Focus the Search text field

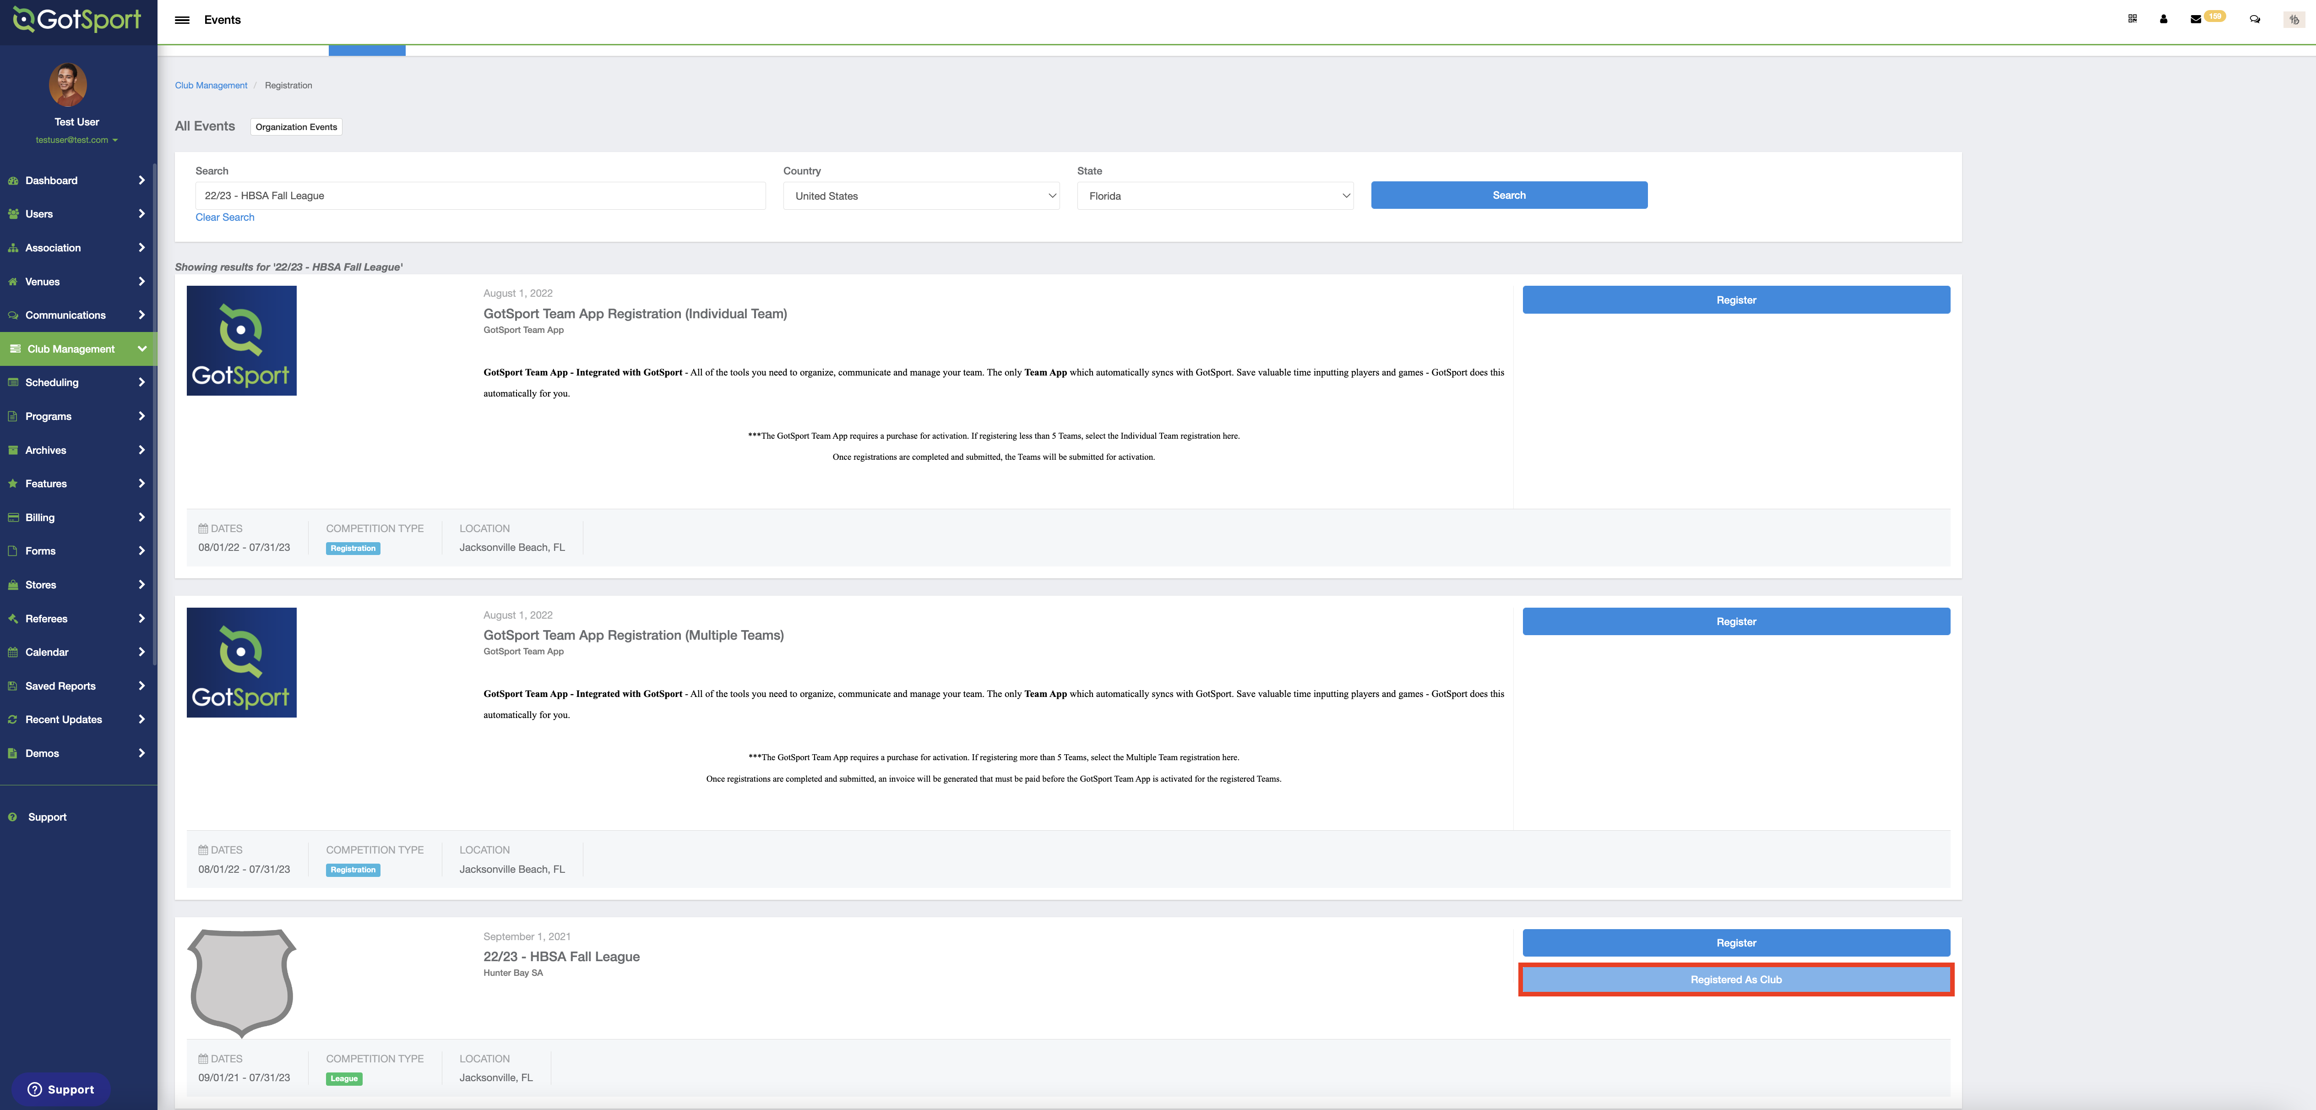(x=480, y=196)
